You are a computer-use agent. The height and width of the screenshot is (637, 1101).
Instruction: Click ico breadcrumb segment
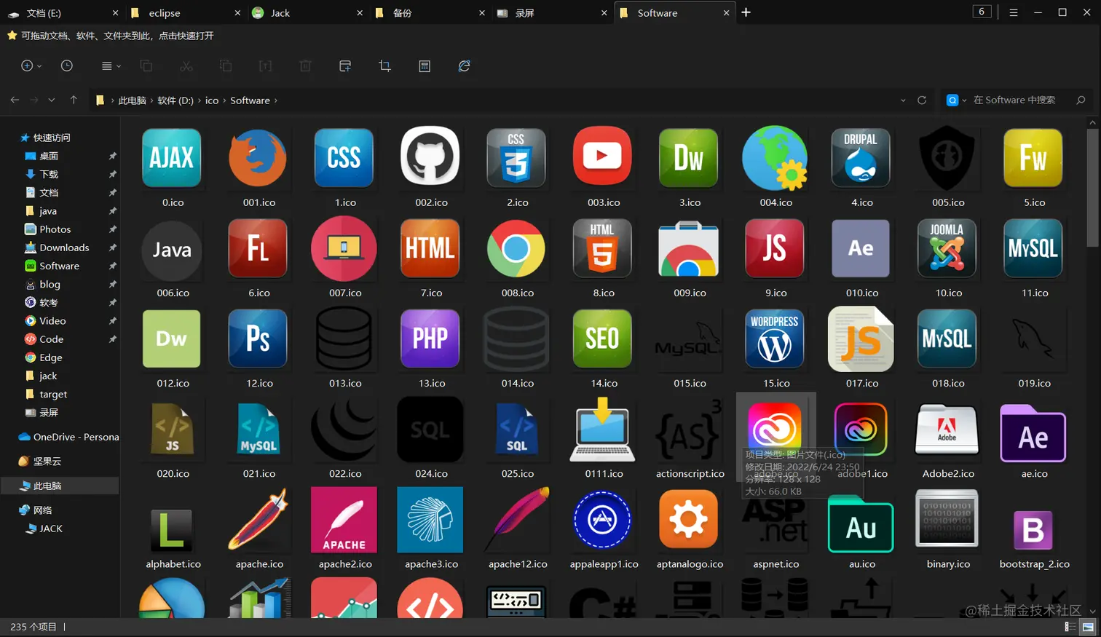click(212, 100)
